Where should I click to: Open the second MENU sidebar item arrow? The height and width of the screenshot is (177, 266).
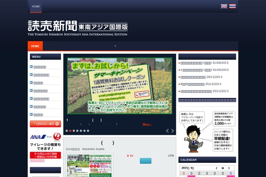(x=31, y=75)
